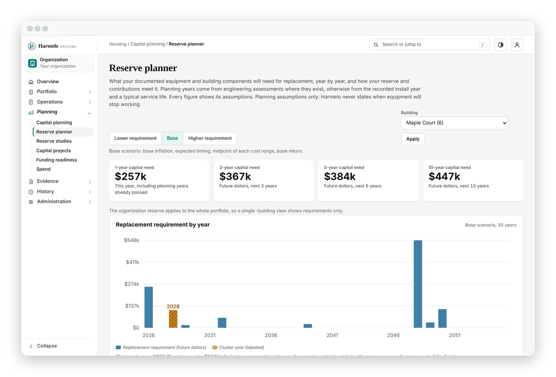Click the Administration sliders icon

[x=31, y=202]
